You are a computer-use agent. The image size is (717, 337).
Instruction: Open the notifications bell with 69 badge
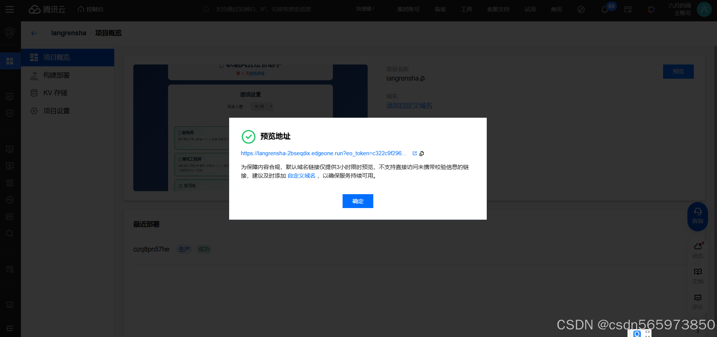pyautogui.click(x=605, y=9)
